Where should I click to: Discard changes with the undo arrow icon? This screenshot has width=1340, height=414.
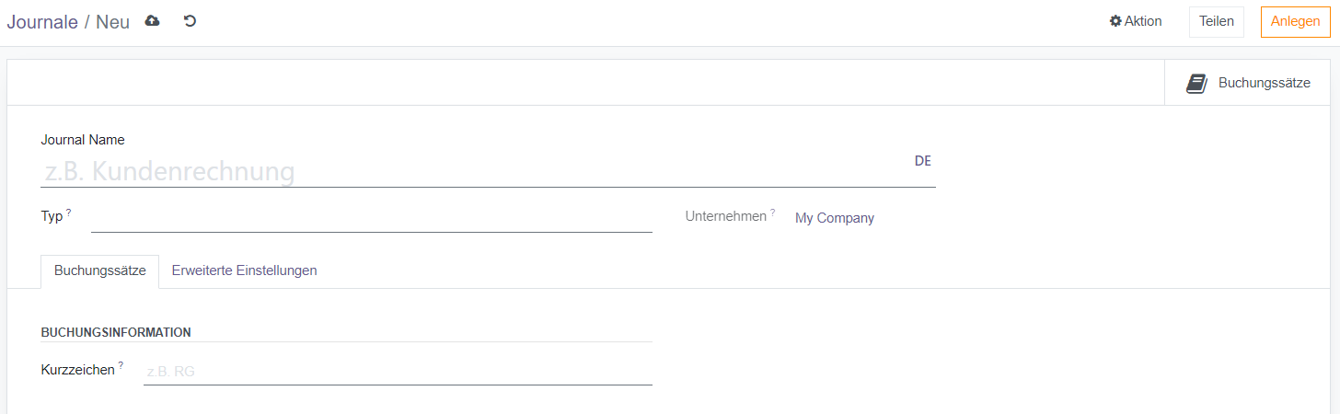tap(190, 21)
